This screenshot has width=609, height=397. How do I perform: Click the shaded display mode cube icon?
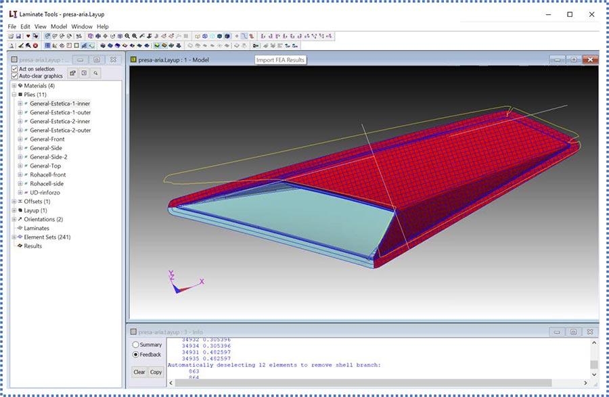219,36
